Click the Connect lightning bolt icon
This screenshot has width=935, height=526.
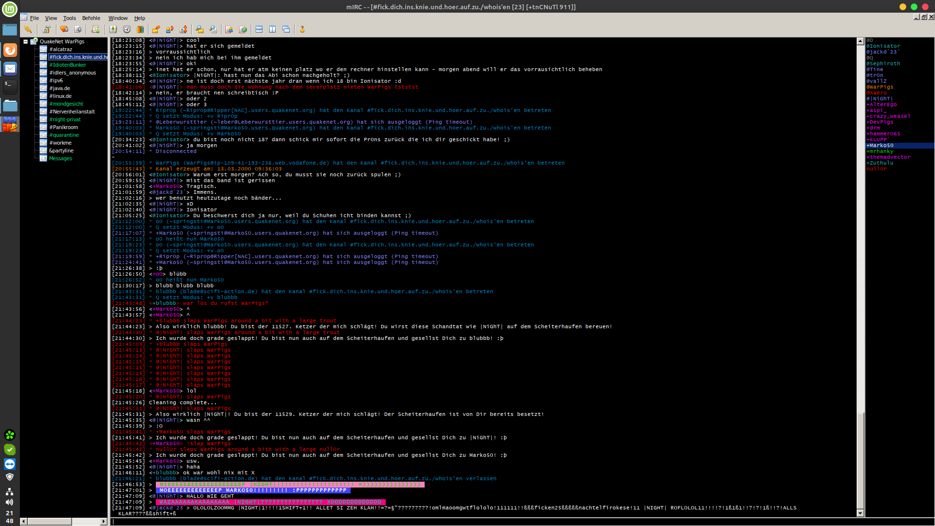(x=28, y=29)
